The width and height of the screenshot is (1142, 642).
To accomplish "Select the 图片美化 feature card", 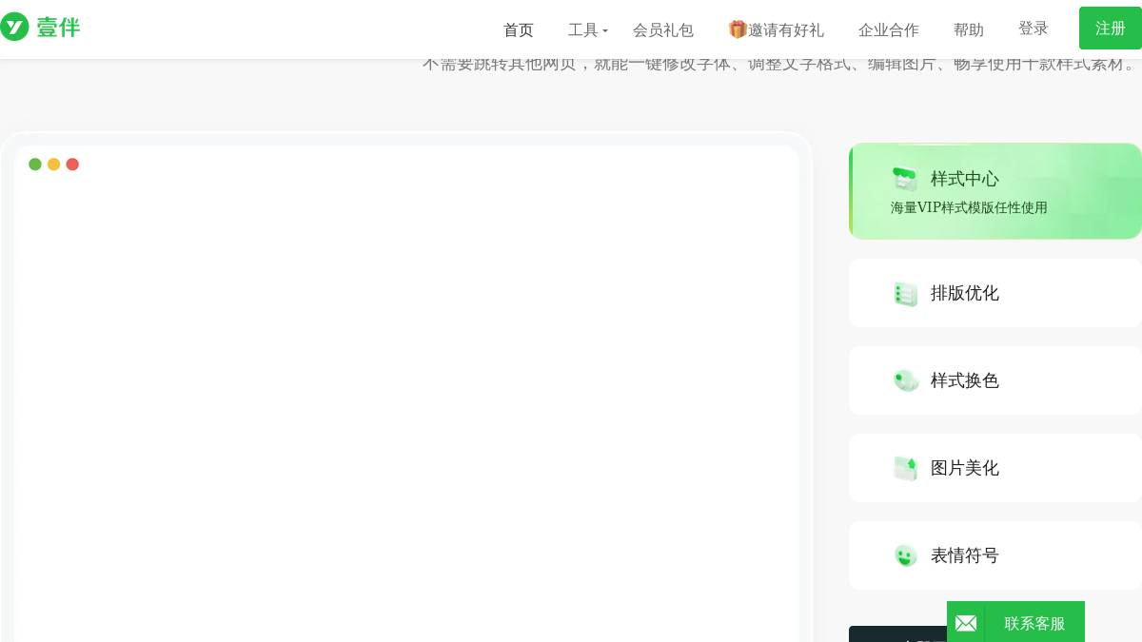I will pyautogui.click(x=995, y=468).
